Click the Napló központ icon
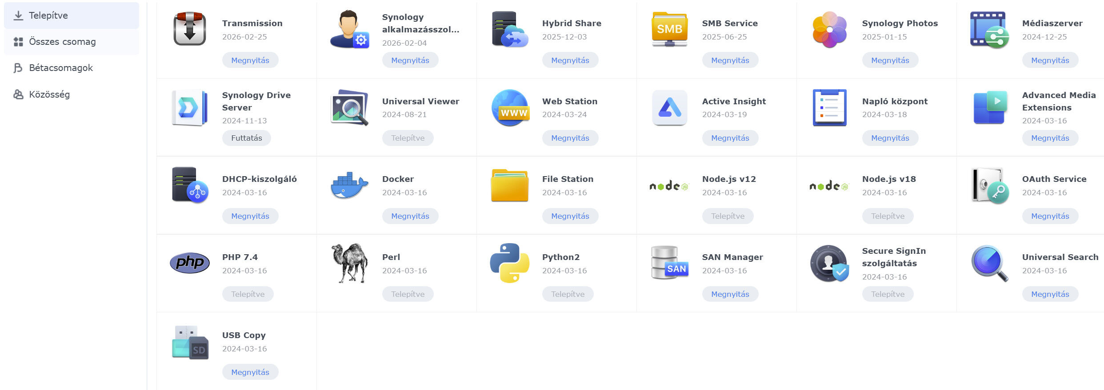Screen dimensions: 1104x390 pyautogui.click(x=830, y=107)
